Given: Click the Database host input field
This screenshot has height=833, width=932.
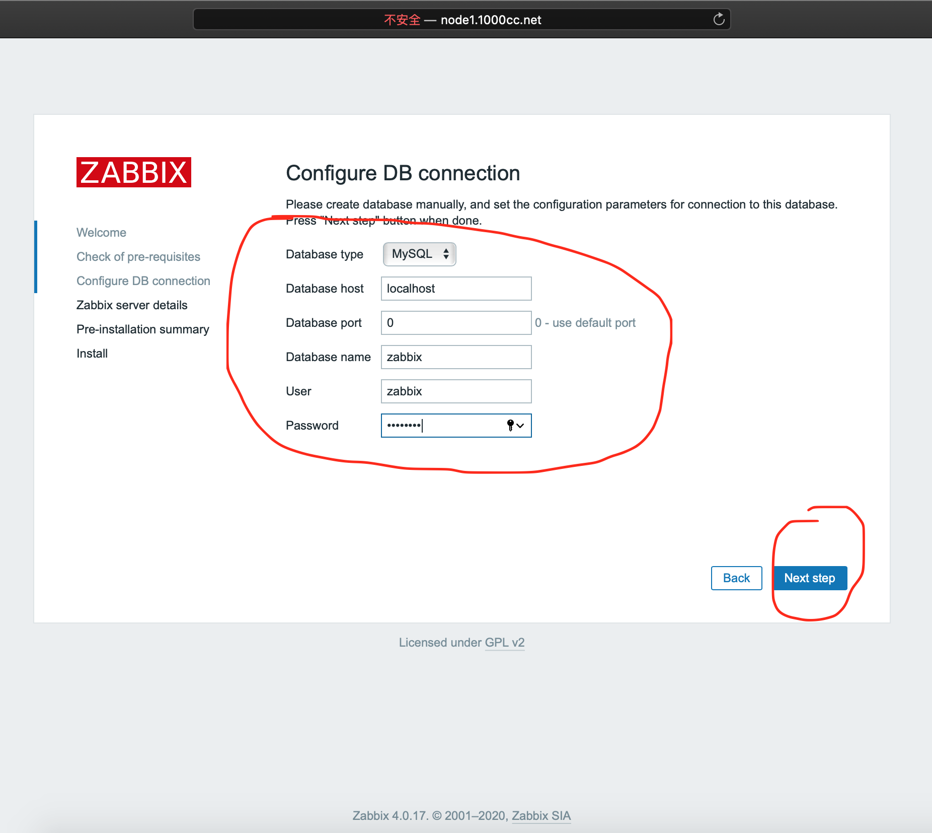Looking at the screenshot, I should click(x=456, y=289).
